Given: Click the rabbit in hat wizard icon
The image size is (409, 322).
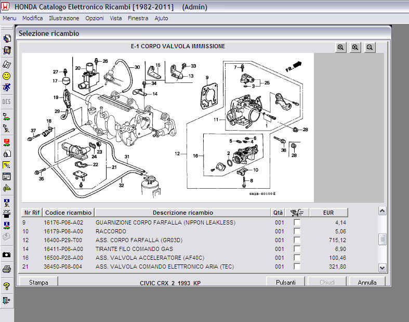Looking at the screenshot, I should tap(7, 214).
